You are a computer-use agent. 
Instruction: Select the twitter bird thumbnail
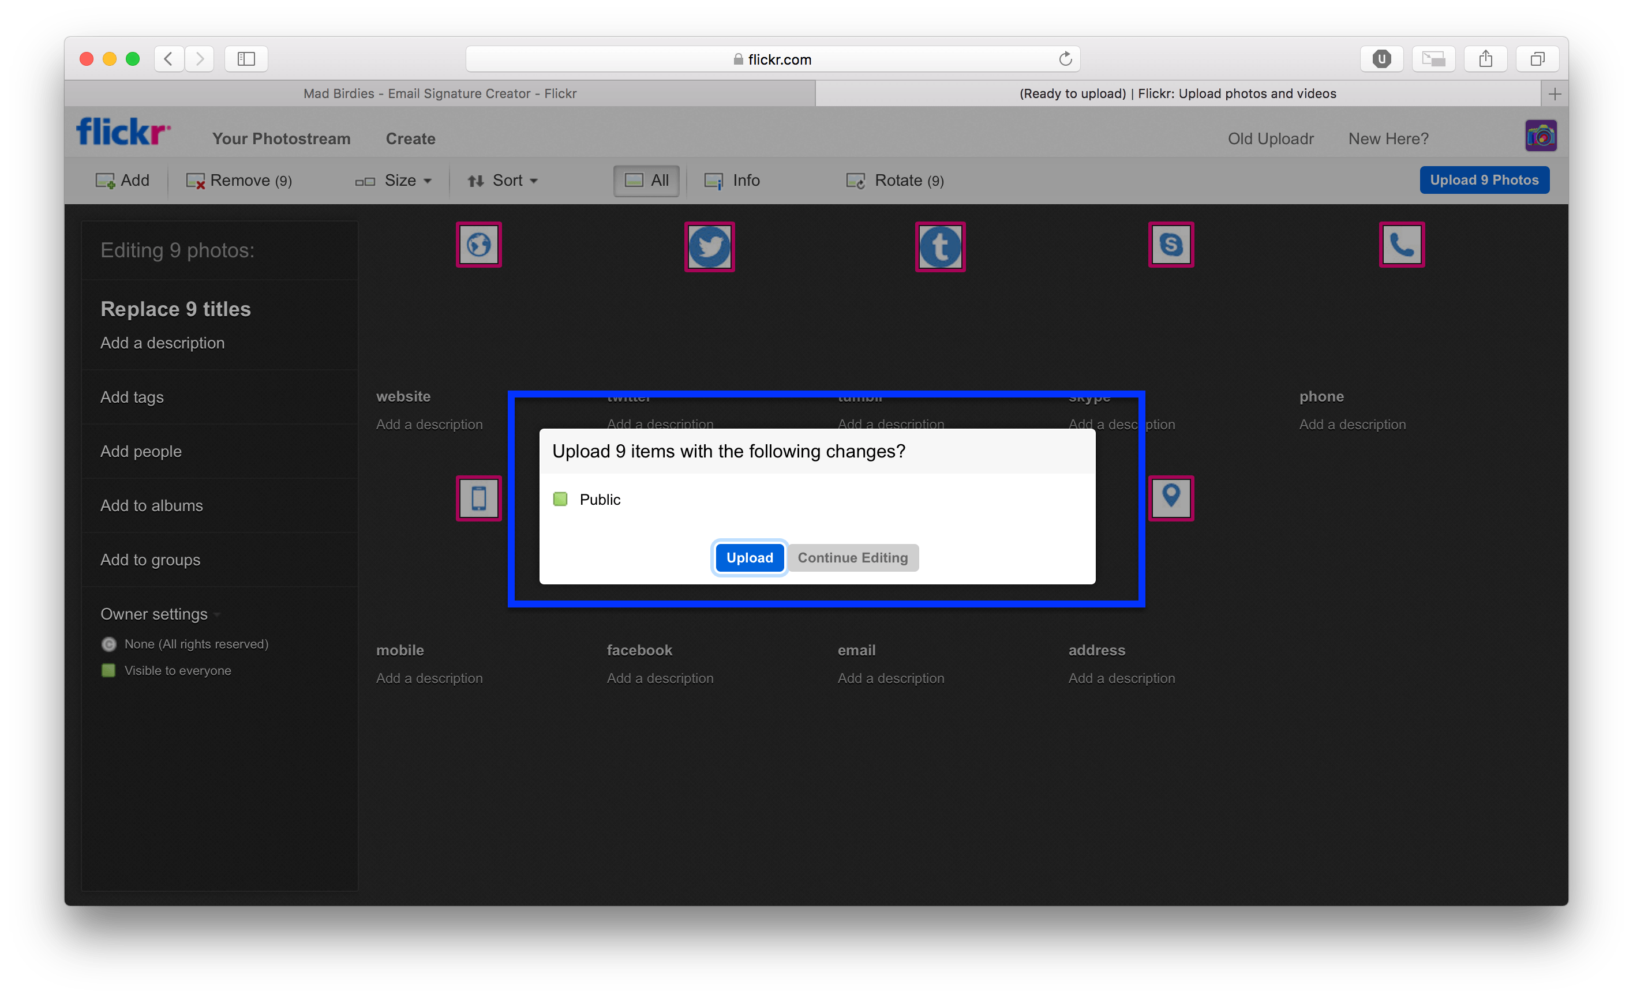709,246
